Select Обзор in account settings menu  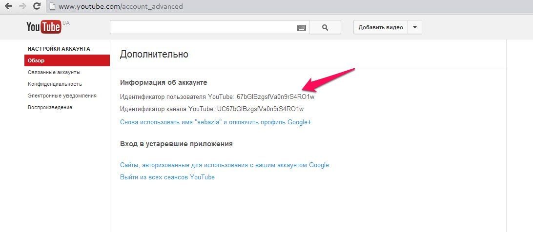pyautogui.click(x=67, y=60)
